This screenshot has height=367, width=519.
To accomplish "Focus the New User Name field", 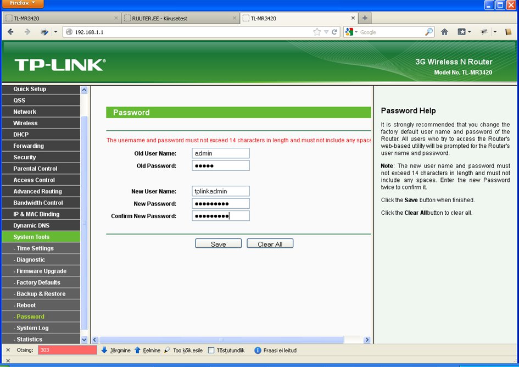I will (x=221, y=191).
